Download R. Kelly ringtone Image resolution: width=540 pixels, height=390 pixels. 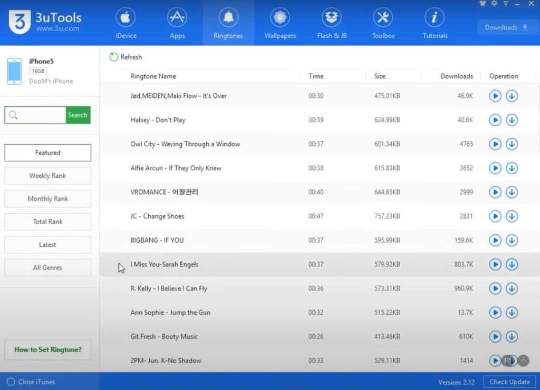[x=512, y=288]
